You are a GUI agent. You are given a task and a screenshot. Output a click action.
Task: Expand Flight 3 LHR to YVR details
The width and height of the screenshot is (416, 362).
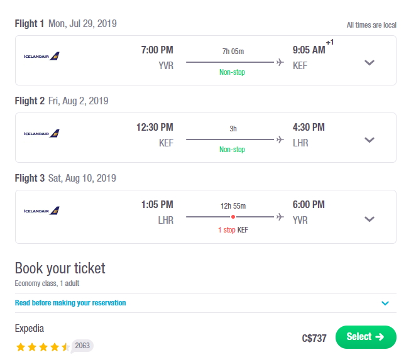click(x=369, y=219)
